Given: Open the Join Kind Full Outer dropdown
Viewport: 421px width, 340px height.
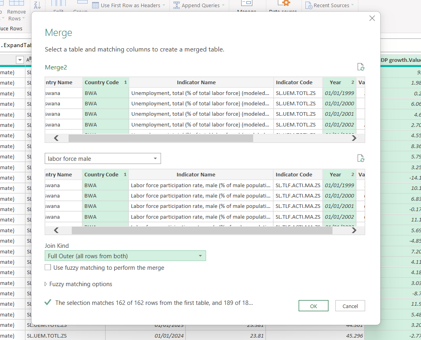Looking at the screenshot, I should (126, 256).
